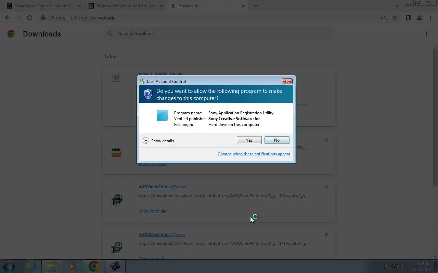438x273 pixels.
Task: Reload the downloads page
Action: click(x=29, y=18)
